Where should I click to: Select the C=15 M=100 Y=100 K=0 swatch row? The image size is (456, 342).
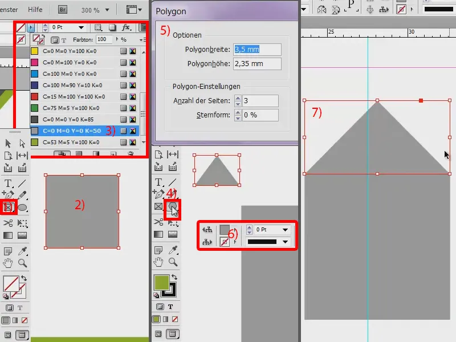84,96
